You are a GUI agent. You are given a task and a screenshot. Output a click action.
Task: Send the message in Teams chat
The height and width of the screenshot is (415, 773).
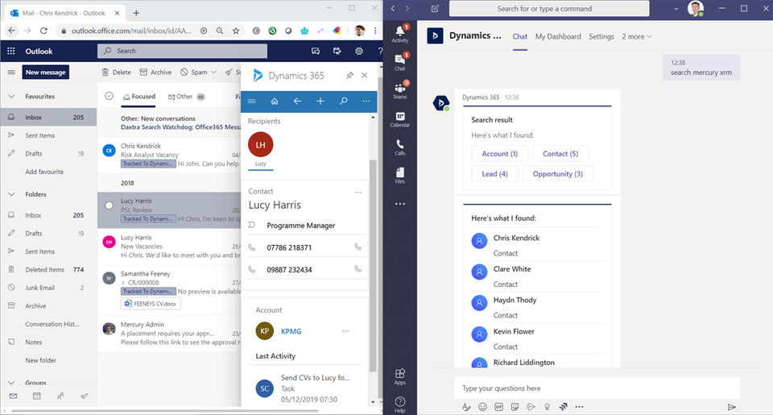pos(732,407)
